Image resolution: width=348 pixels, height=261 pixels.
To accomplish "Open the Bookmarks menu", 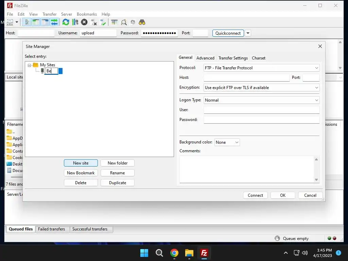I will pyautogui.click(x=87, y=14).
